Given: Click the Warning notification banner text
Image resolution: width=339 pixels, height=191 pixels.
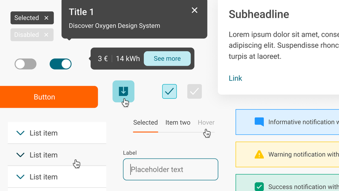Looking at the screenshot, I should 304,154.
